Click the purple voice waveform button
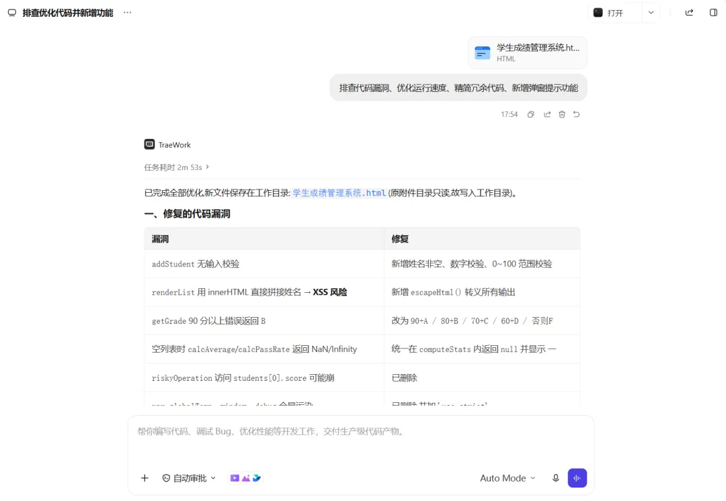726x501 pixels. tap(577, 478)
